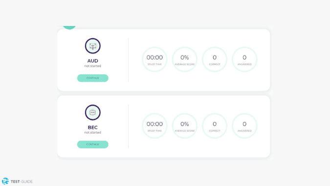Click the Test-Guide logo icon

pos(5,181)
